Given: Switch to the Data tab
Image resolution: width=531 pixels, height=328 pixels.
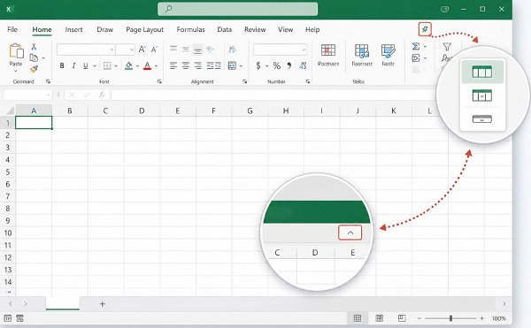Looking at the screenshot, I should pos(225,29).
